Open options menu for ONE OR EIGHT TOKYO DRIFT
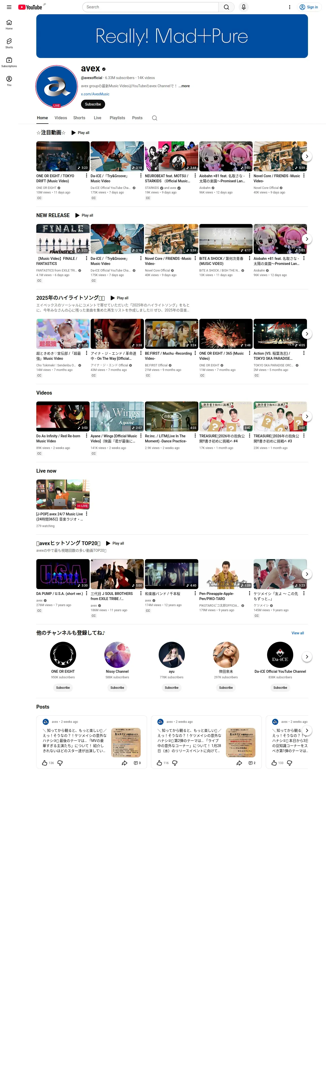Screen dimensions: 326x1077 86,176
